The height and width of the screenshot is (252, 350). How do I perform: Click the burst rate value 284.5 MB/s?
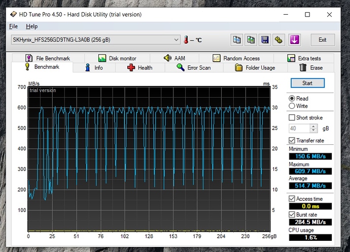click(x=310, y=222)
